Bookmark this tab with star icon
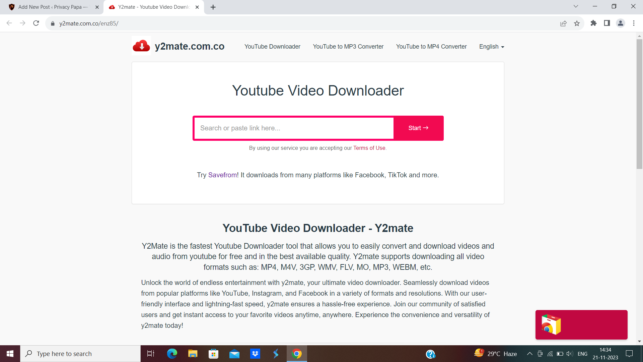The width and height of the screenshot is (643, 362). pyautogui.click(x=577, y=23)
